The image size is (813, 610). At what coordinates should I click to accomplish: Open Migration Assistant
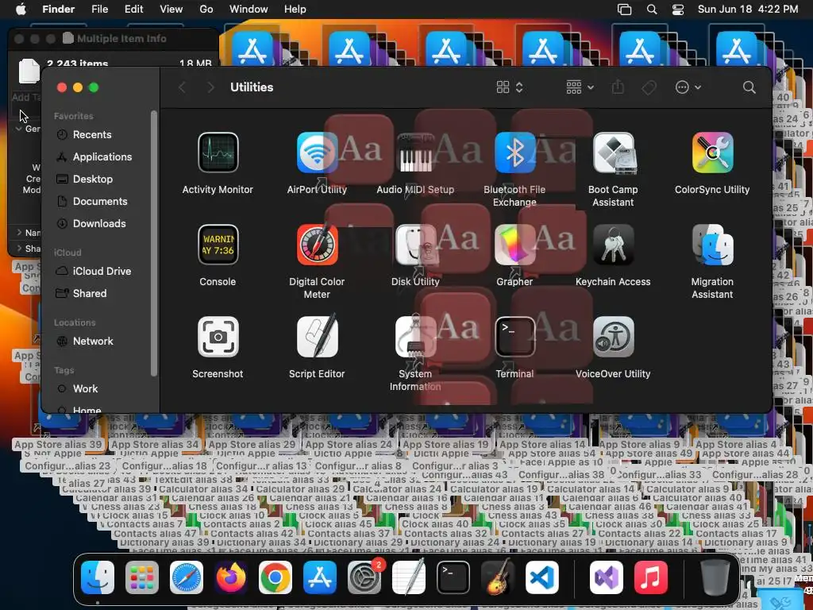(x=712, y=245)
